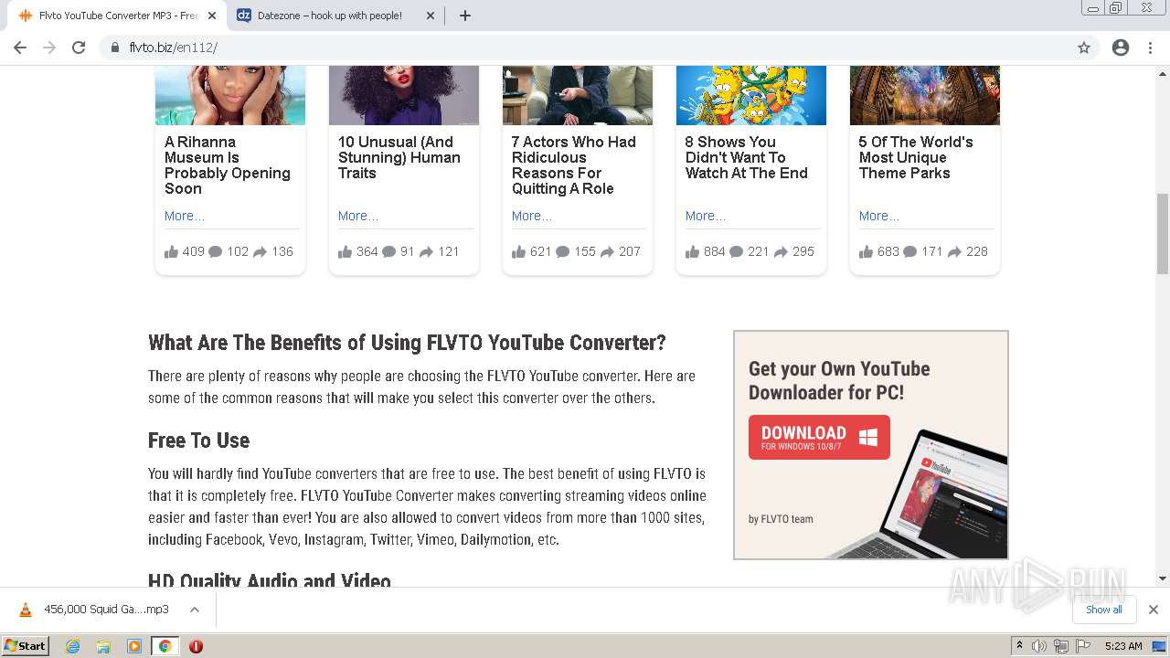Click the browser forward arrow

(x=49, y=48)
